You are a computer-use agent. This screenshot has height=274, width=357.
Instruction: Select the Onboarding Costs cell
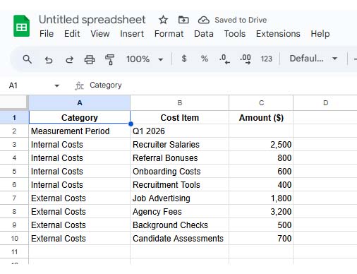tap(179, 171)
